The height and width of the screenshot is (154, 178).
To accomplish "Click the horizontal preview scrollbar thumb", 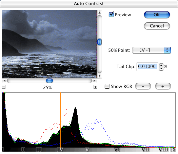I will (50, 81).
